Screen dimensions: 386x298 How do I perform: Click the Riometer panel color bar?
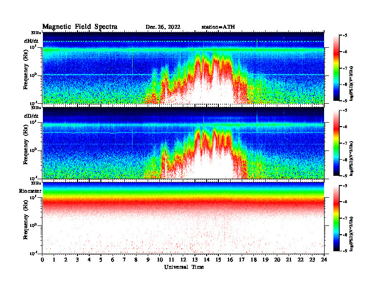tap(336, 218)
